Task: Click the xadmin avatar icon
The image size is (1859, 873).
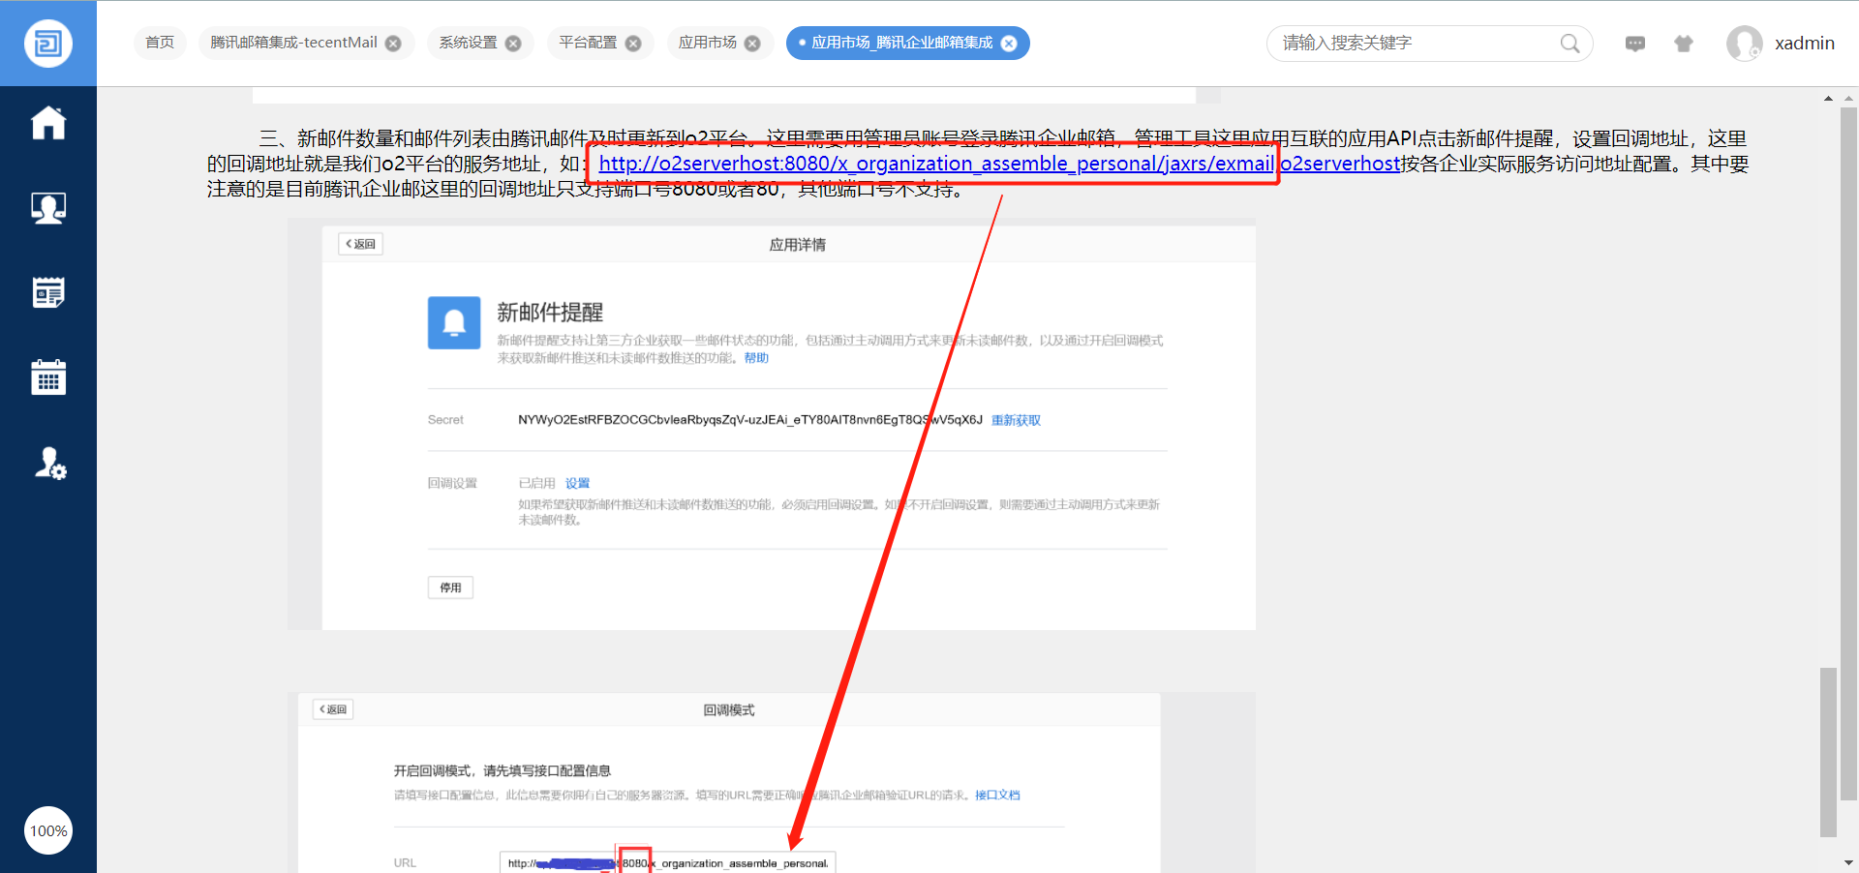Action: click(1745, 44)
